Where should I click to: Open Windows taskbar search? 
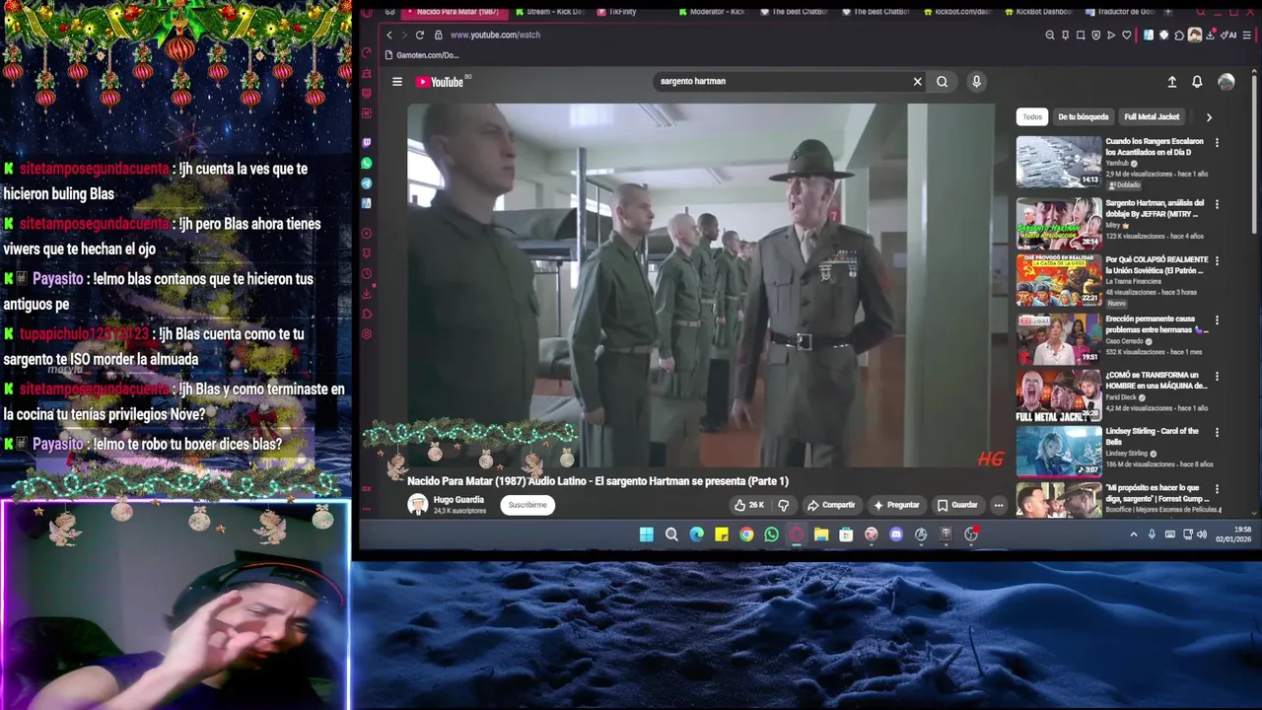[x=671, y=534]
